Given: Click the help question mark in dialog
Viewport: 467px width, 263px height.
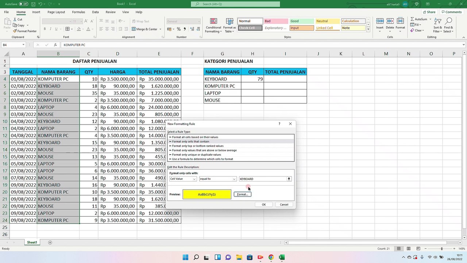Looking at the screenshot, I should [x=279, y=124].
